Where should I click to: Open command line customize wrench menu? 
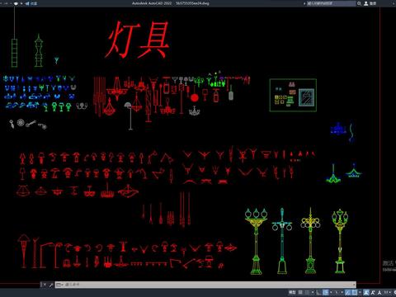click(x=51, y=285)
